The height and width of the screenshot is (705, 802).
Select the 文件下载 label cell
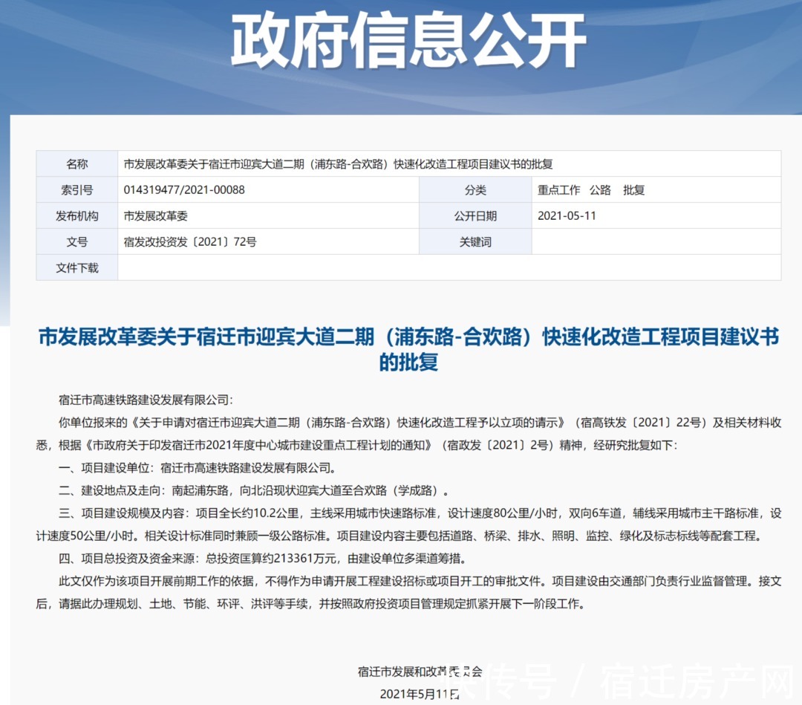pyautogui.click(x=76, y=267)
